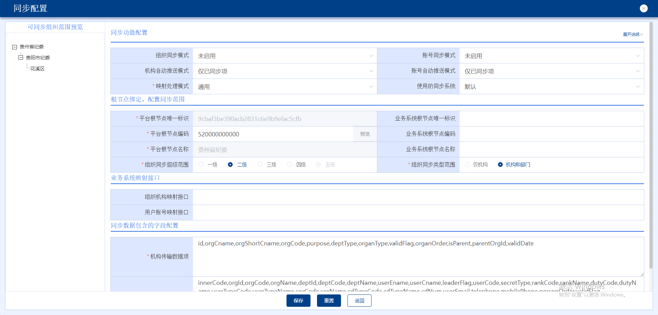658x315 pixels.
Task: Select the 贵阳市纪委 tree row
Action: click(x=38, y=58)
